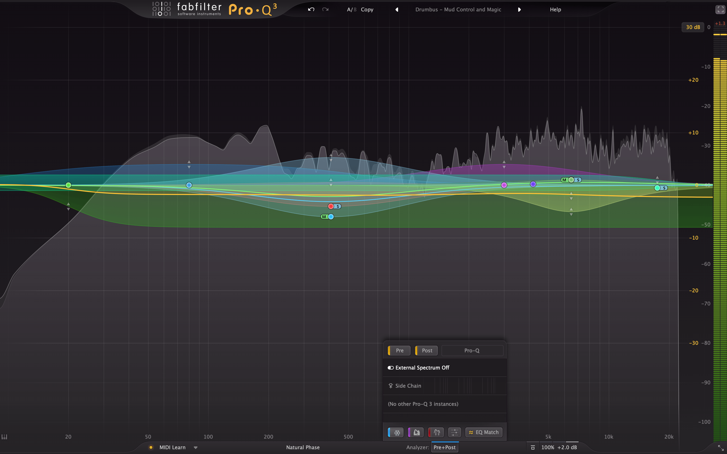Image resolution: width=727 pixels, height=454 pixels.
Task: Click the M badge on the lower blue band
Action: point(324,217)
